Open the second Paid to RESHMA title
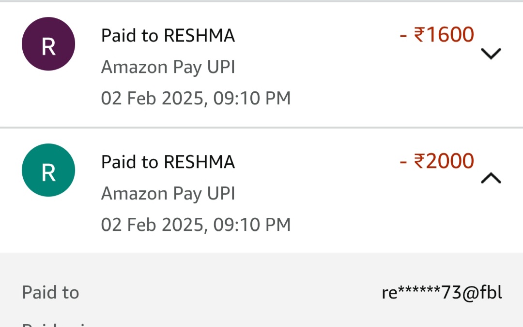This screenshot has width=523, height=327. tap(168, 162)
